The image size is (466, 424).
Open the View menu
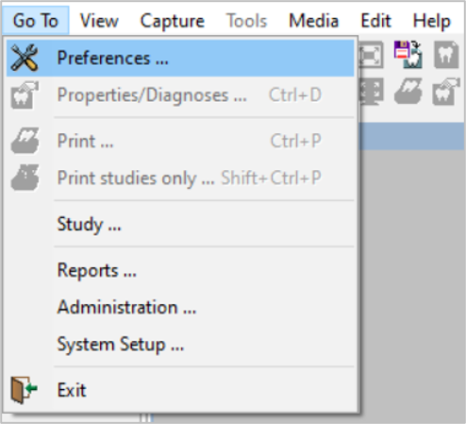point(99,21)
